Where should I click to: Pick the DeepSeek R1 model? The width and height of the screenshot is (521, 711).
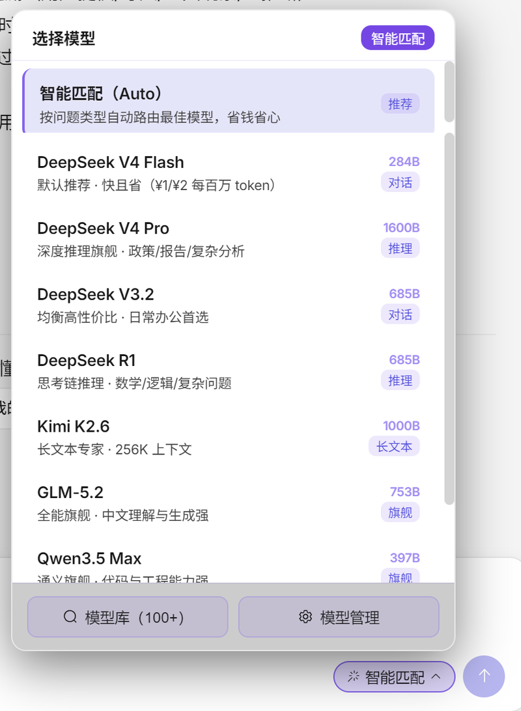[x=229, y=371]
